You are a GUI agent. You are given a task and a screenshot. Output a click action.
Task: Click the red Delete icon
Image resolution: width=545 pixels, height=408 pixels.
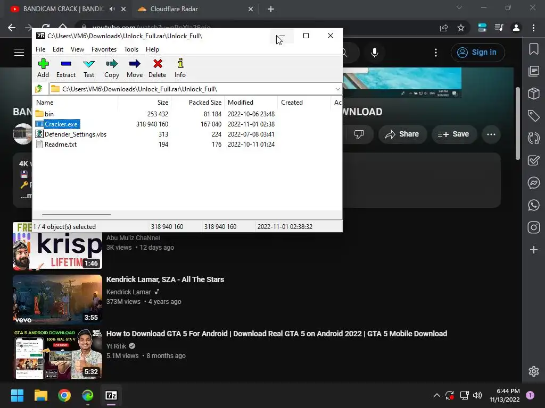point(158,69)
